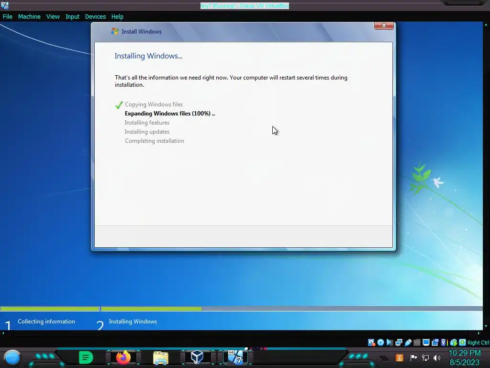Click the volume speaker tray icon

pyautogui.click(x=437, y=357)
